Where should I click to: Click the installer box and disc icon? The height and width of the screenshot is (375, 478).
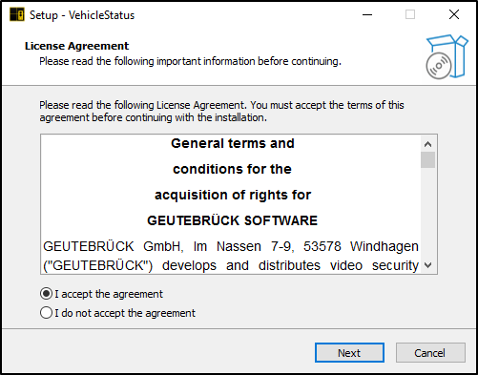coord(447,56)
